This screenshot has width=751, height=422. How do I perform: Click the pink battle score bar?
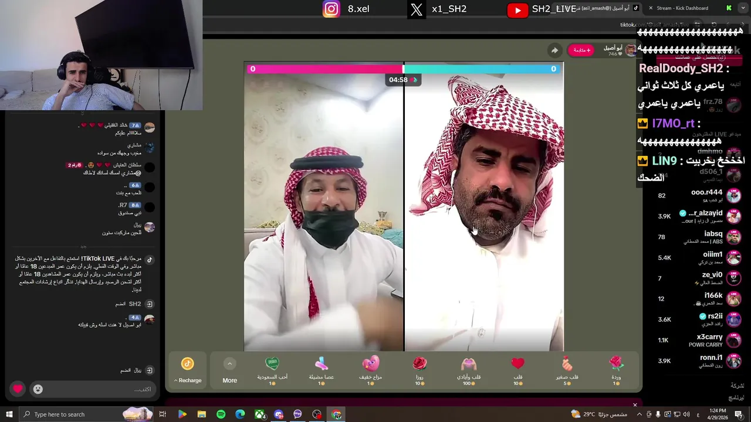coord(325,69)
